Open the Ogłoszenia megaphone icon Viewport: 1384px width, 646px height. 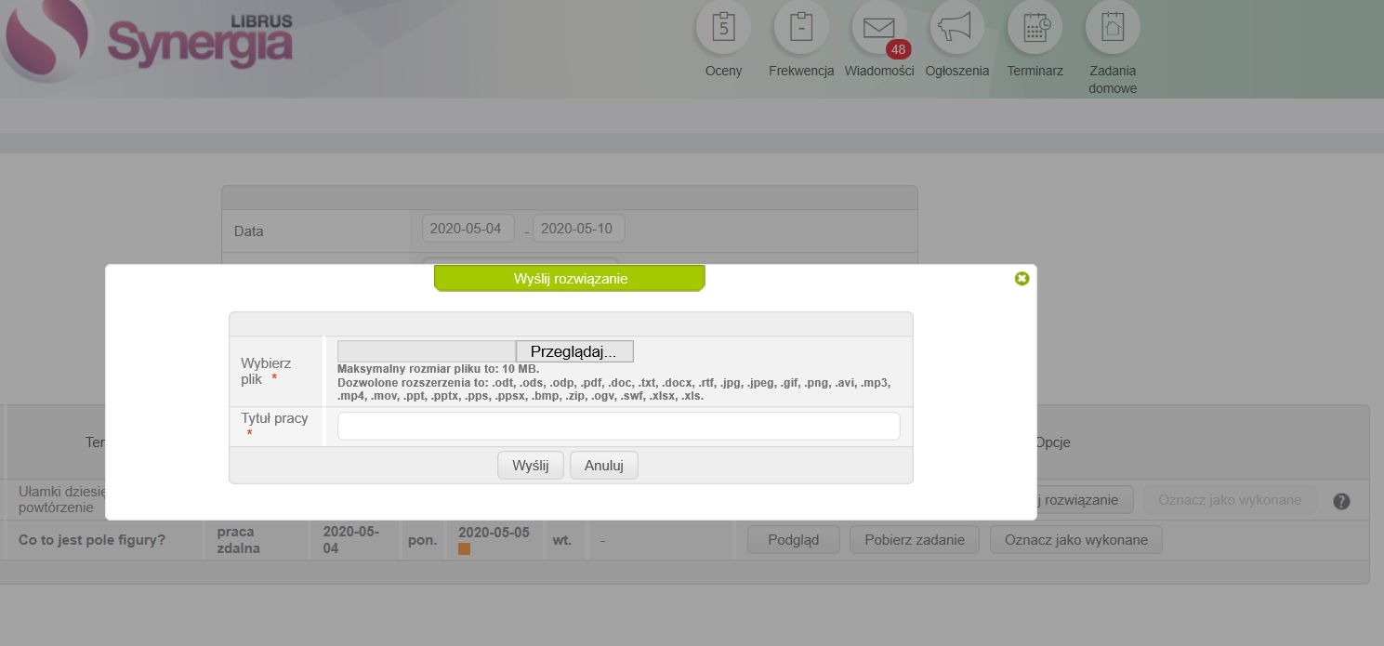click(x=956, y=29)
